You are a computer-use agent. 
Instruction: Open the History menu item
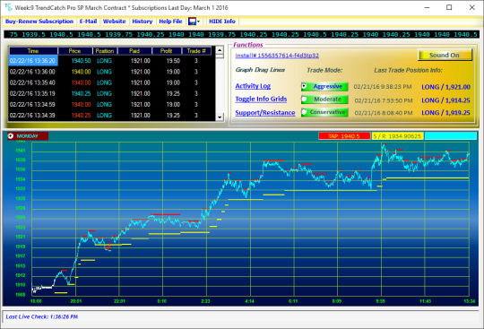click(143, 22)
